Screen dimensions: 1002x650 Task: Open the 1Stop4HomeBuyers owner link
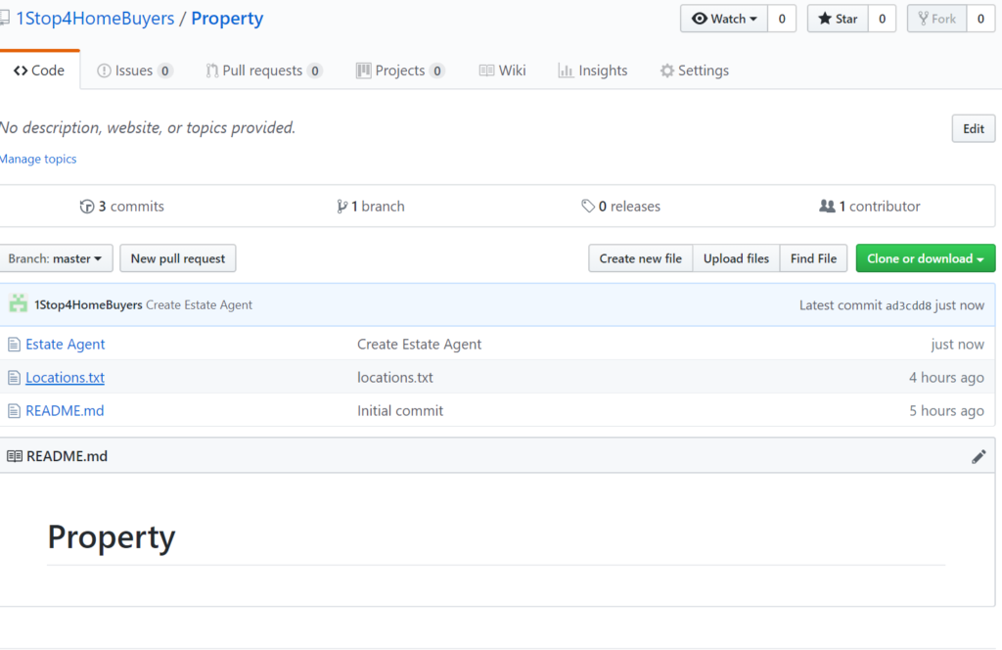pos(95,19)
